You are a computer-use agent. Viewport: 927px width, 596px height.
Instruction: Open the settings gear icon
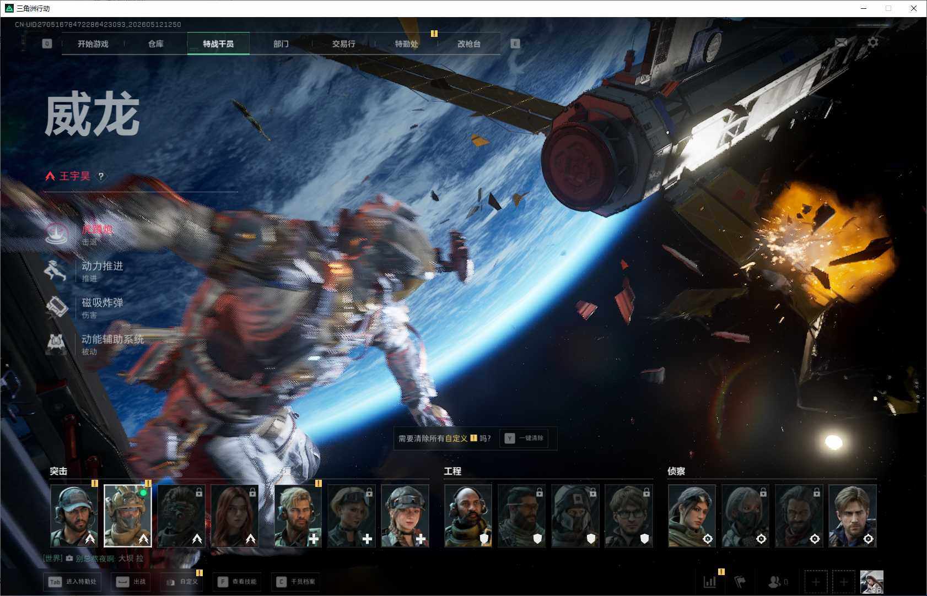pos(873,42)
